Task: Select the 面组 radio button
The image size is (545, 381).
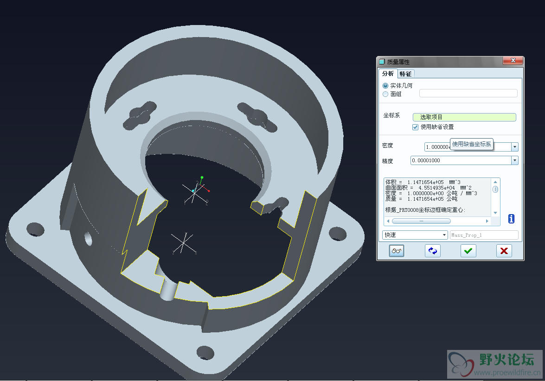Action: (385, 94)
